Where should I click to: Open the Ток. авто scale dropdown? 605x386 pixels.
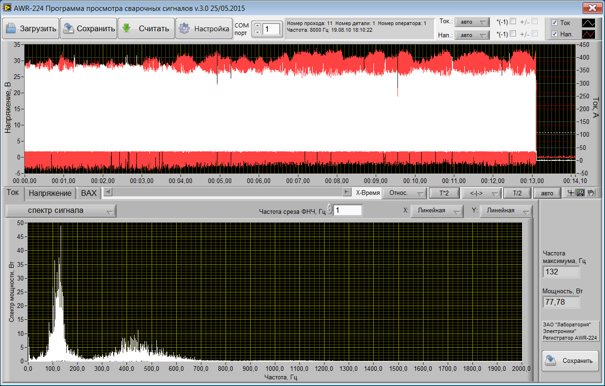point(471,22)
